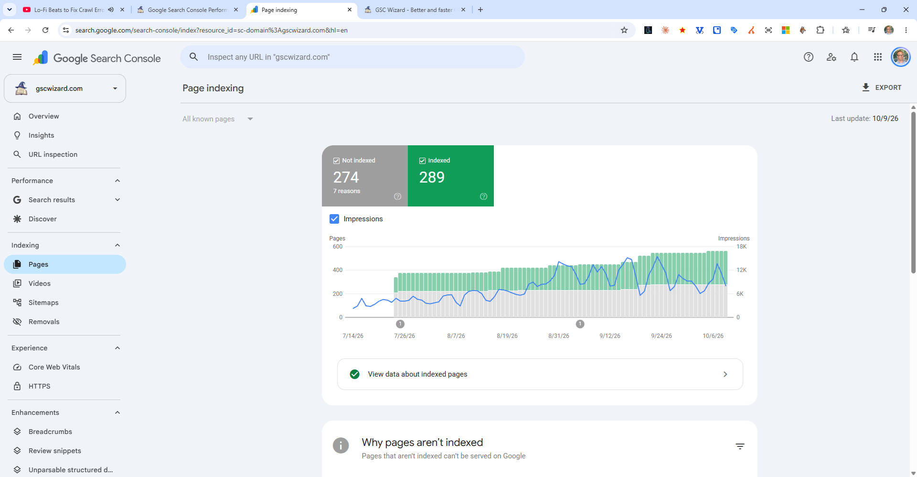View site information icon in address bar

(66, 30)
